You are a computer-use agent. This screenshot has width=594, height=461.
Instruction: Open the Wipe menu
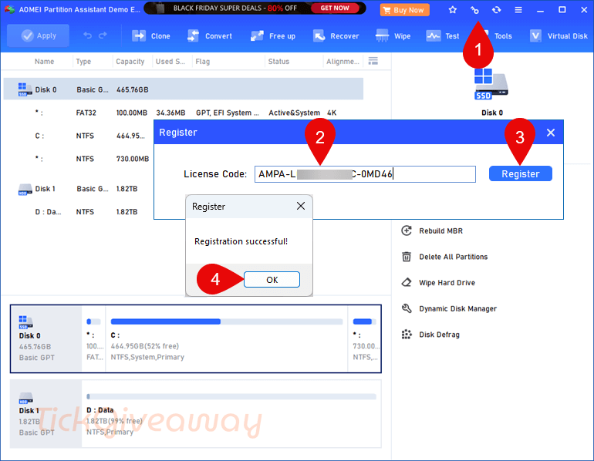click(x=393, y=36)
